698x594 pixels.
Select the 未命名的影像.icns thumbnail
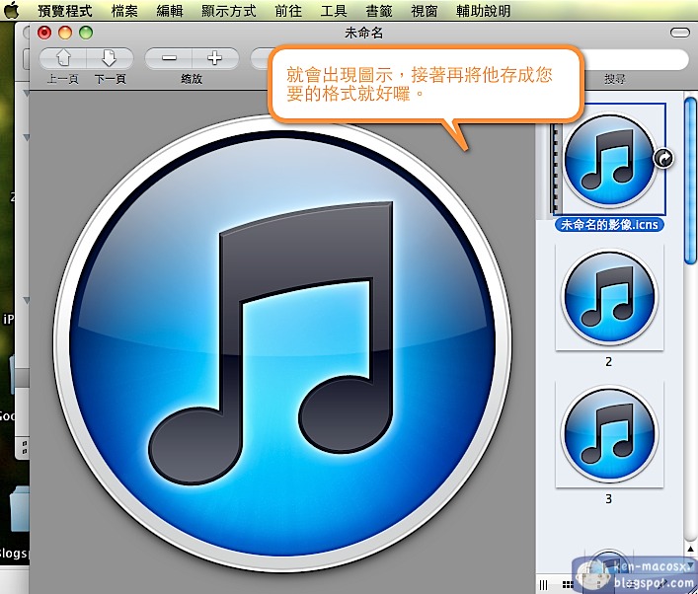609,159
